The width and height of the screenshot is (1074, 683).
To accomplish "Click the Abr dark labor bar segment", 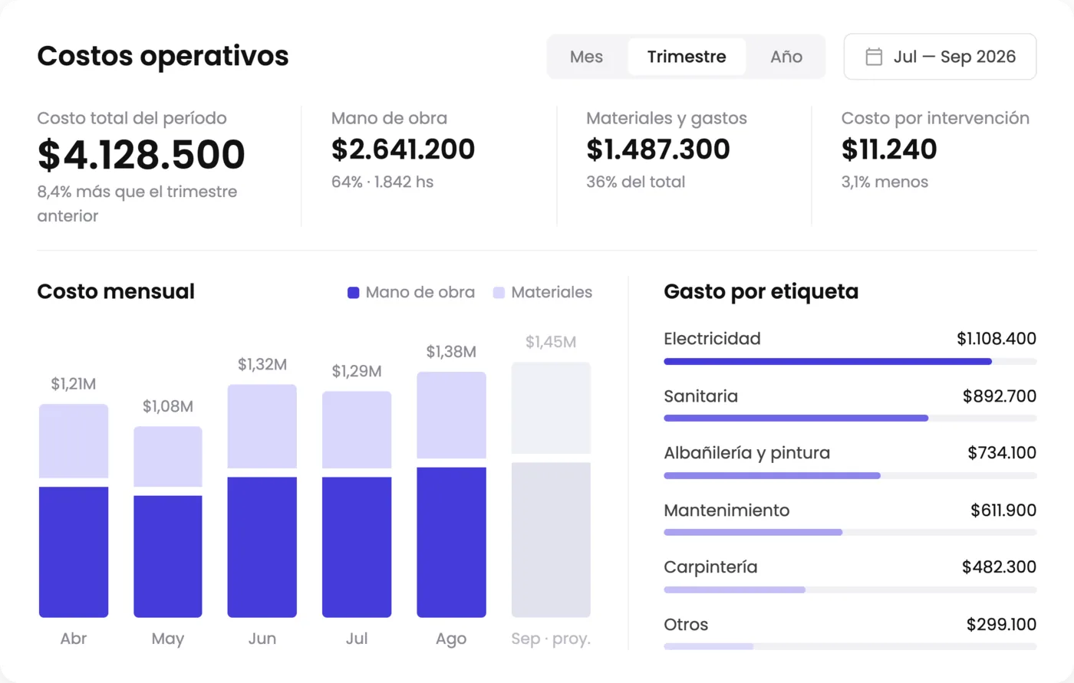I will (x=74, y=552).
